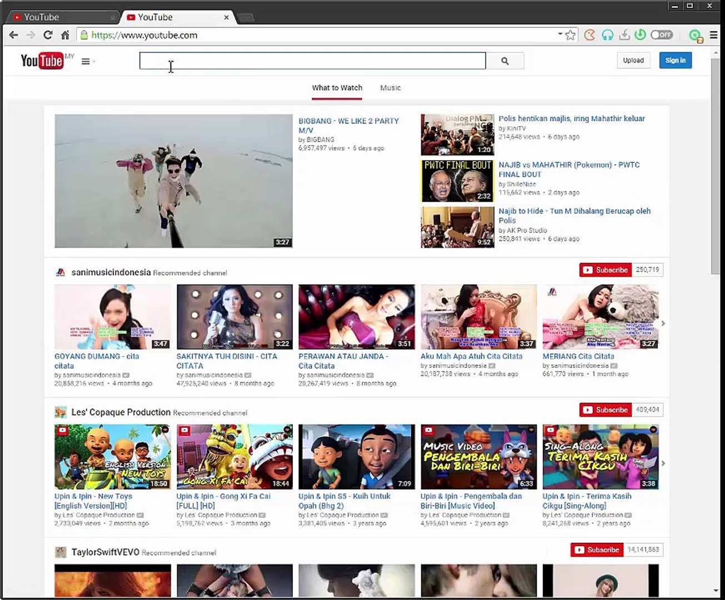Click the Les' Copaque Production avatar icon
This screenshot has height=600, width=725.
point(61,412)
